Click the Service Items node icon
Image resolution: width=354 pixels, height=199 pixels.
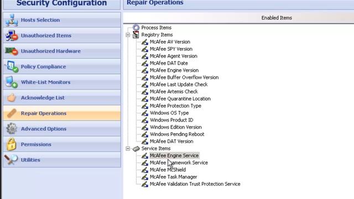pos(136,149)
